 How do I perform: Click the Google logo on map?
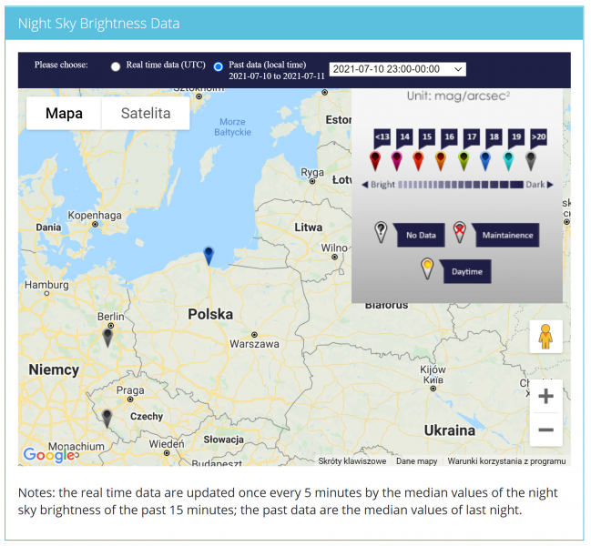pyautogui.click(x=49, y=455)
